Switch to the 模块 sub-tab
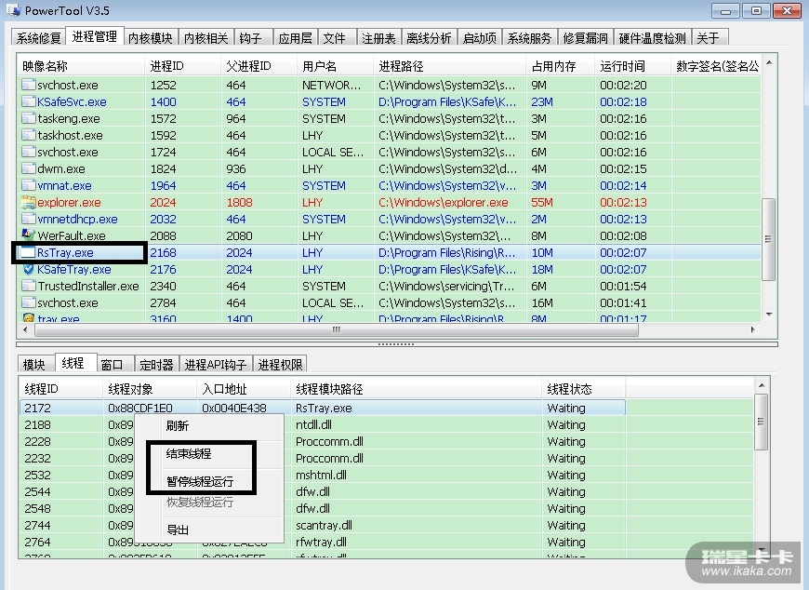This screenshot has height=590, width=809. click(34, 365)
